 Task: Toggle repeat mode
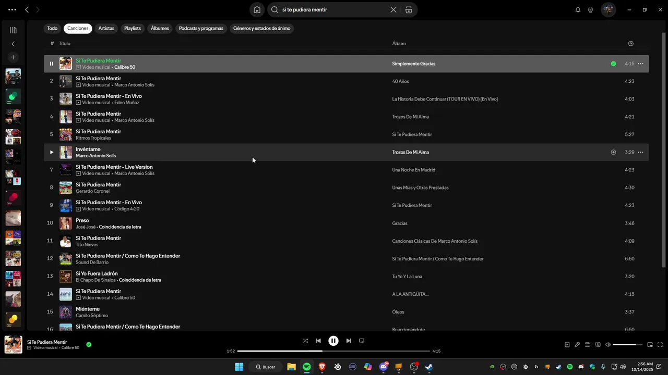(x=362, y=341)
